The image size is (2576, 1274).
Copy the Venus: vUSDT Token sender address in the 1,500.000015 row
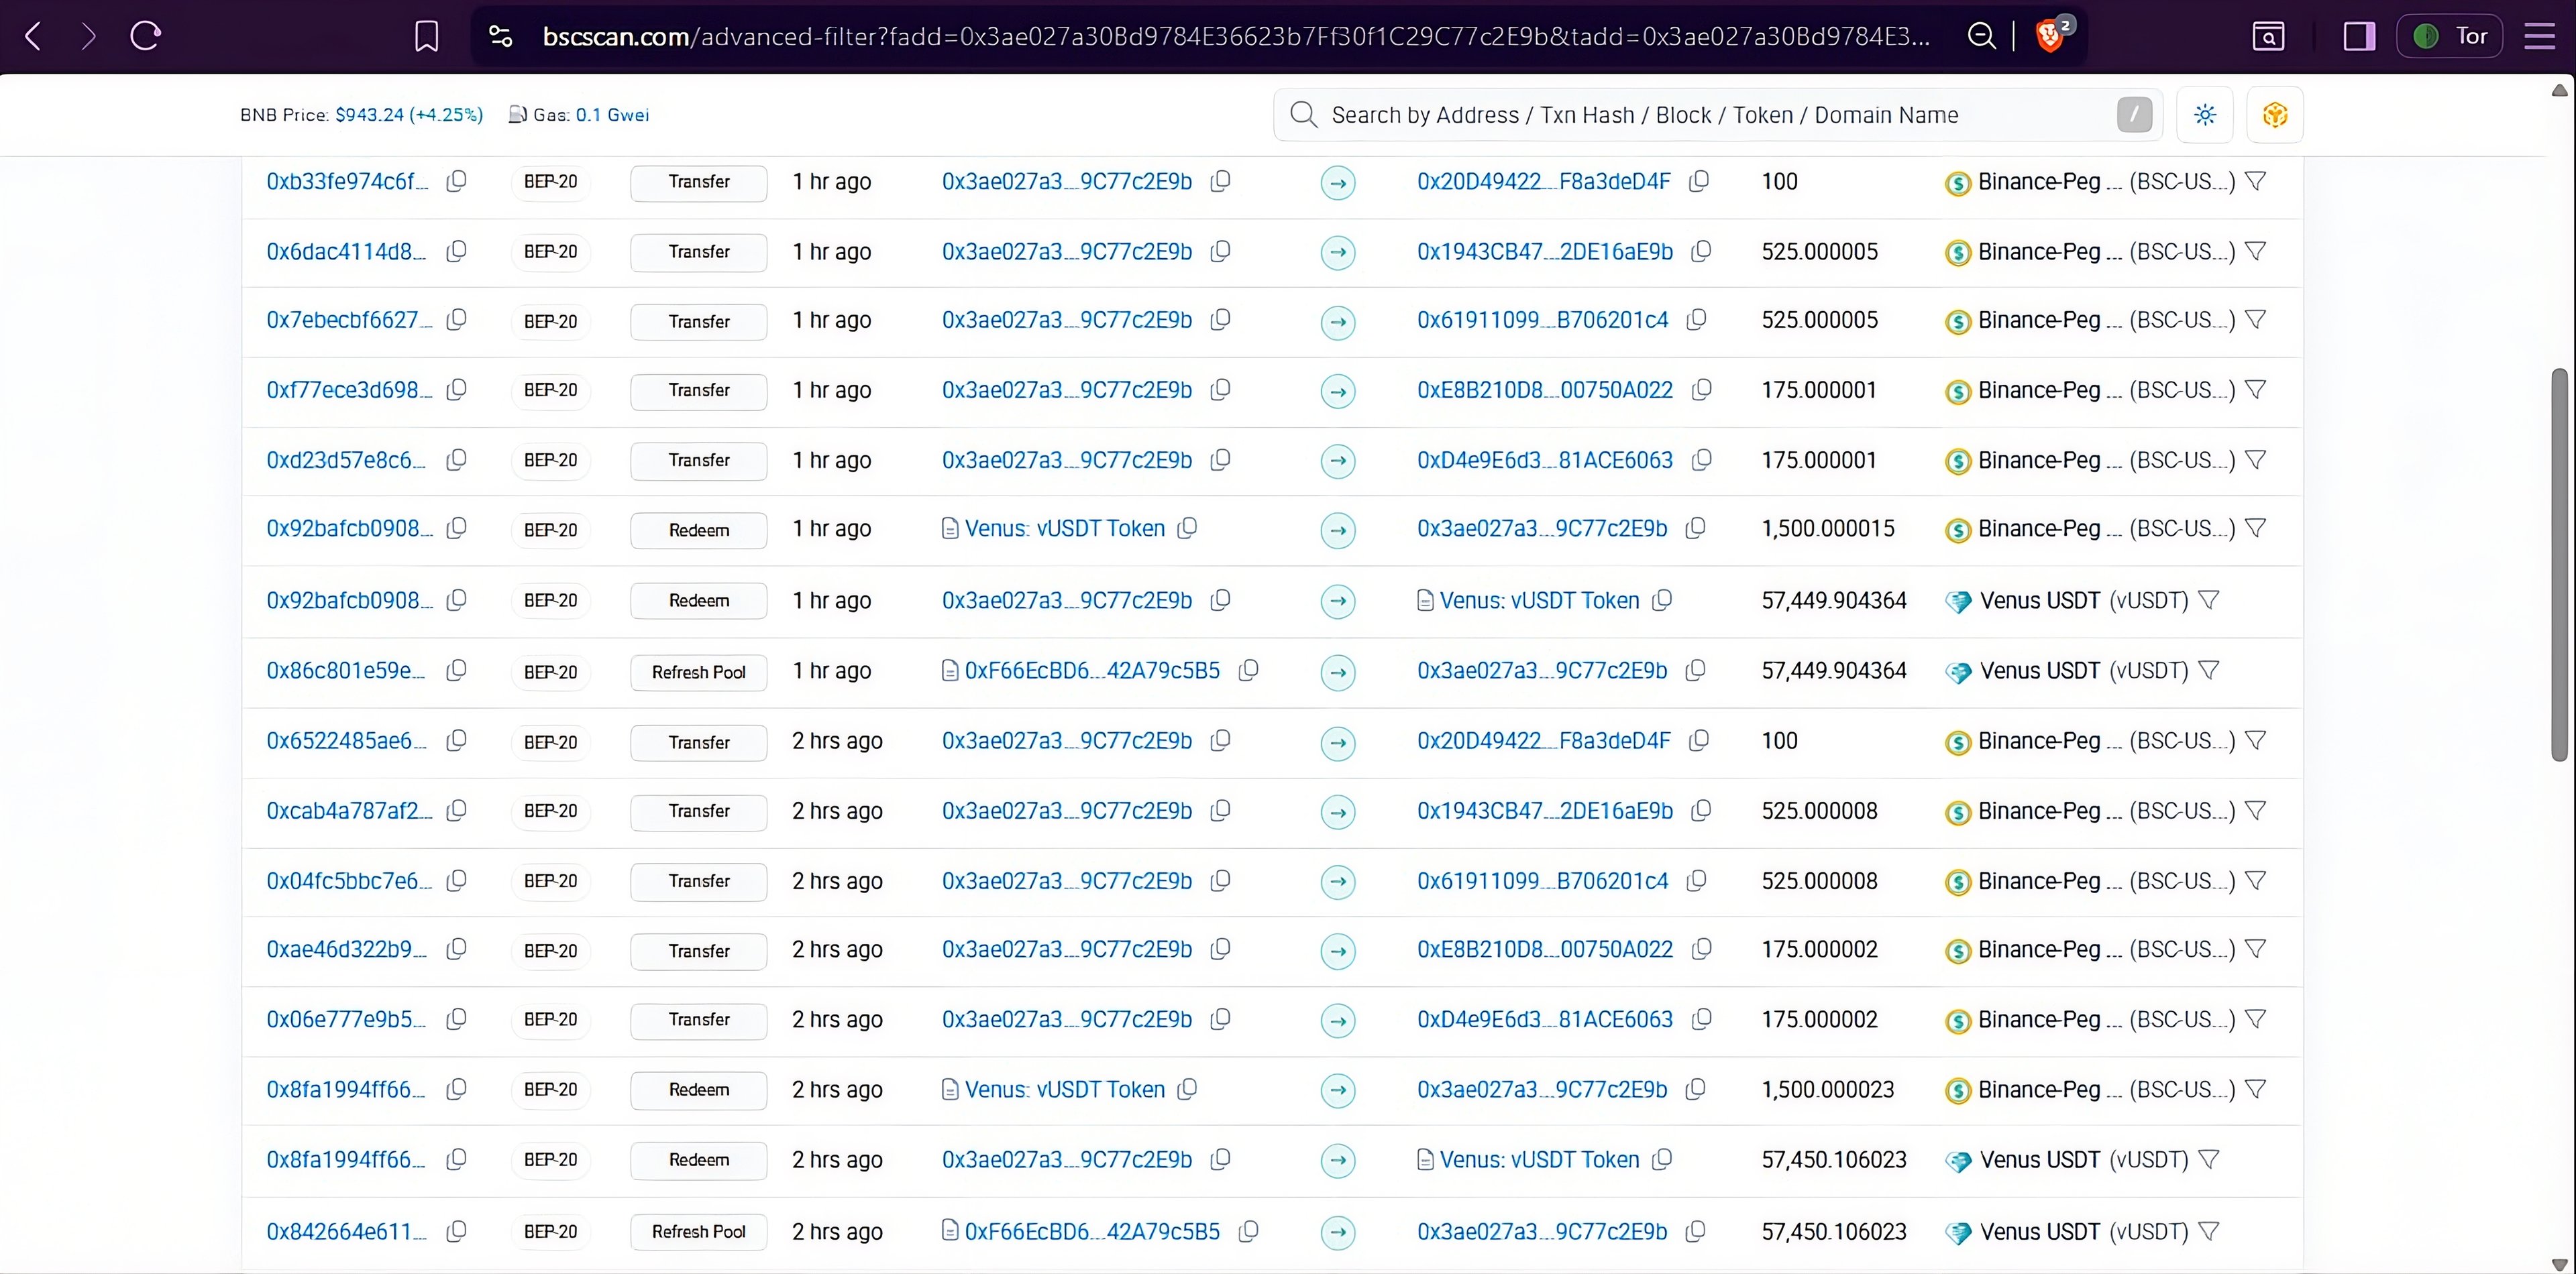[1187, 528]
